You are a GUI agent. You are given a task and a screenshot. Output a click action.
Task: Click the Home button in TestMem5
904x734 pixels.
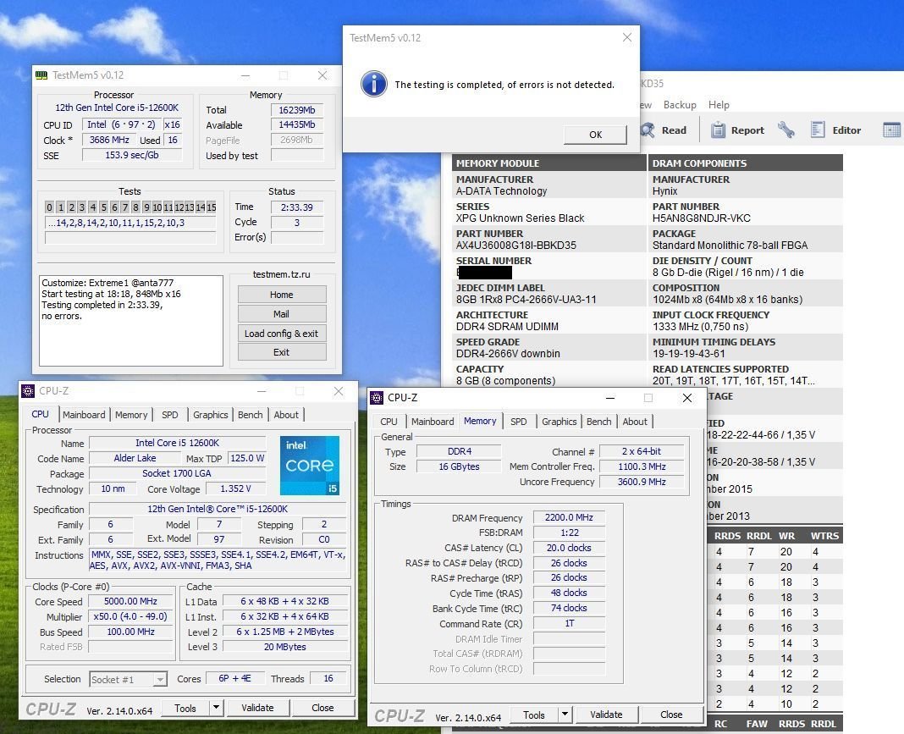282,295
